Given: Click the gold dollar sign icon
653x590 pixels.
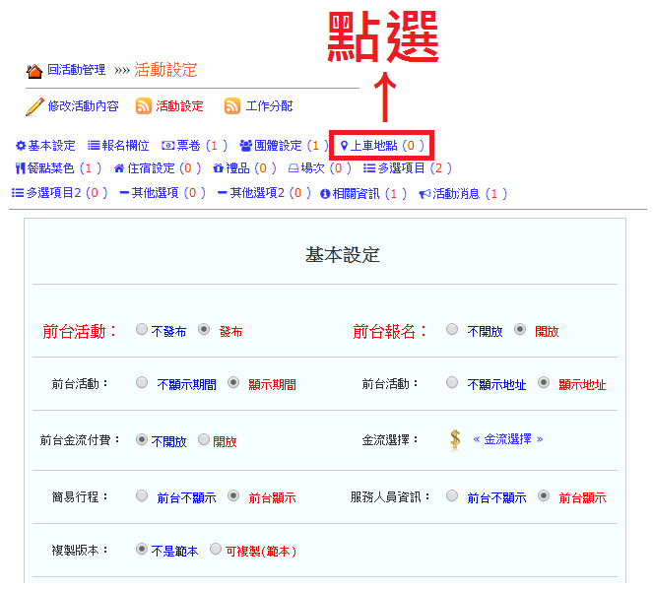Looking at the screenshot, I should coord(455,439).
